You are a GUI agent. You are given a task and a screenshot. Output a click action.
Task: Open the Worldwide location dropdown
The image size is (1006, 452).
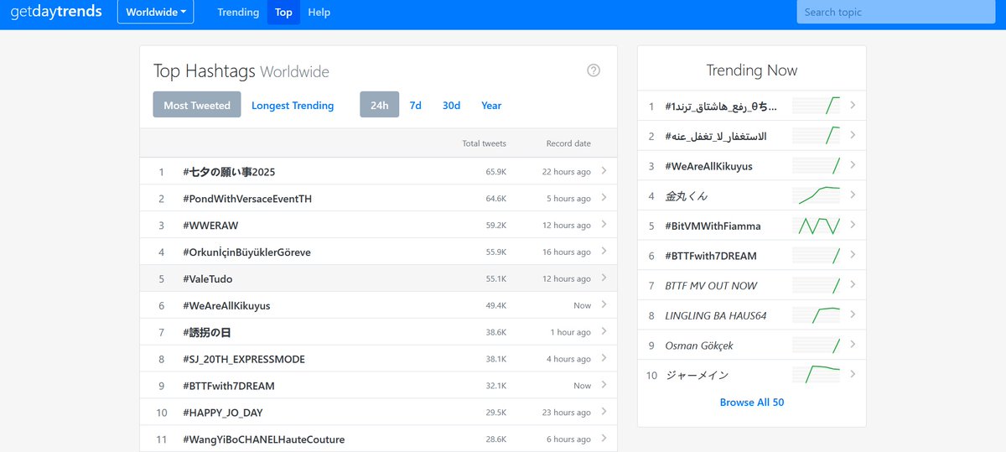coord(156,12)
